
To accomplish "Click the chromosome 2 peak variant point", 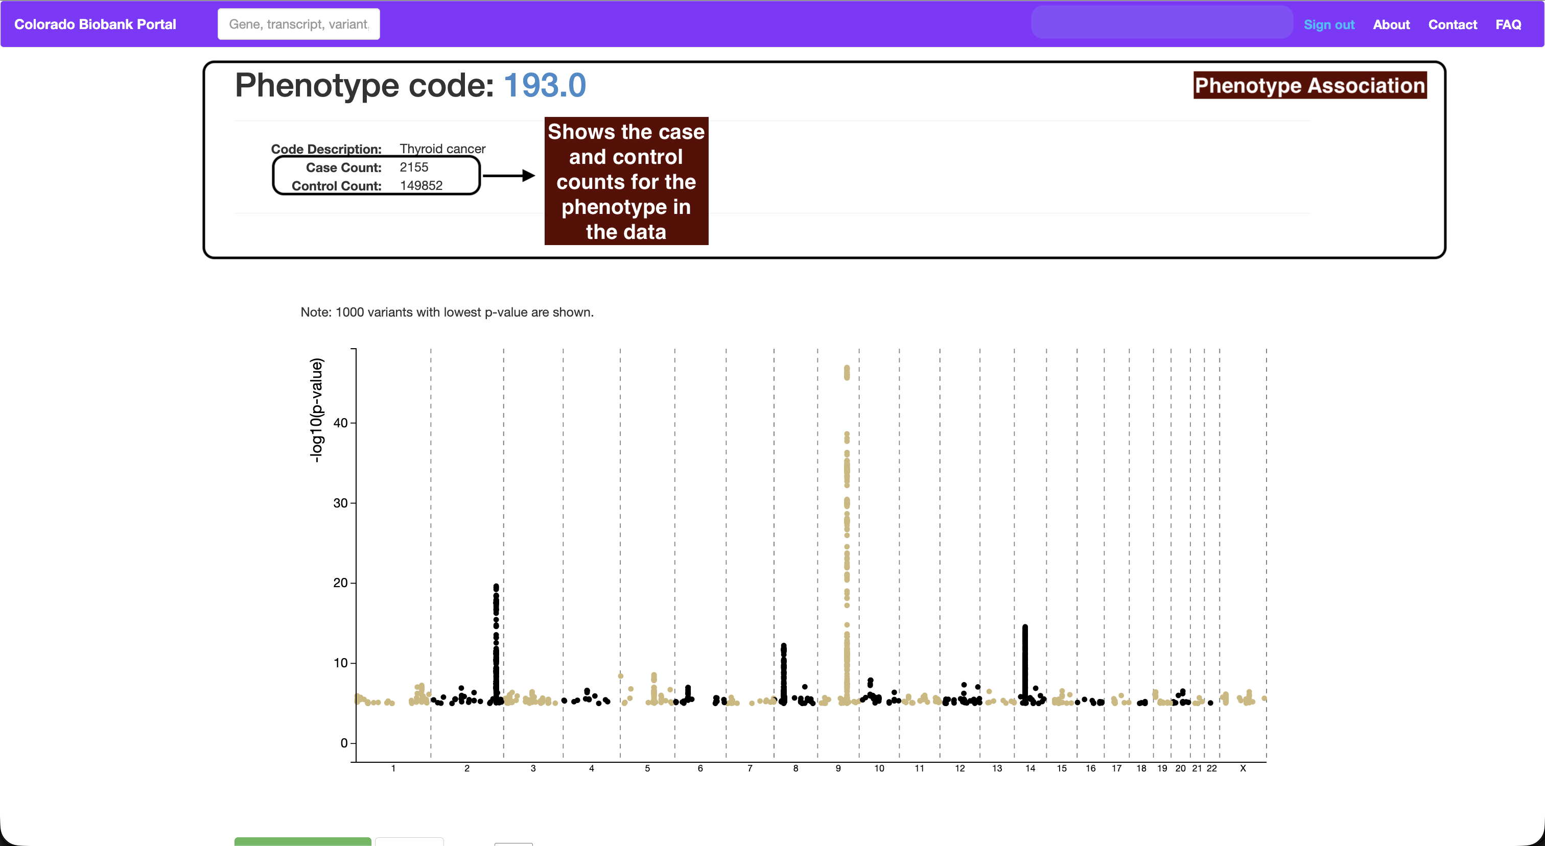I will (496, 587).
